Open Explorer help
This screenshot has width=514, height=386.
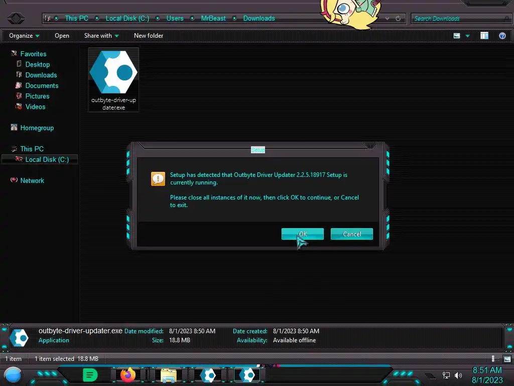coord(502,36)
